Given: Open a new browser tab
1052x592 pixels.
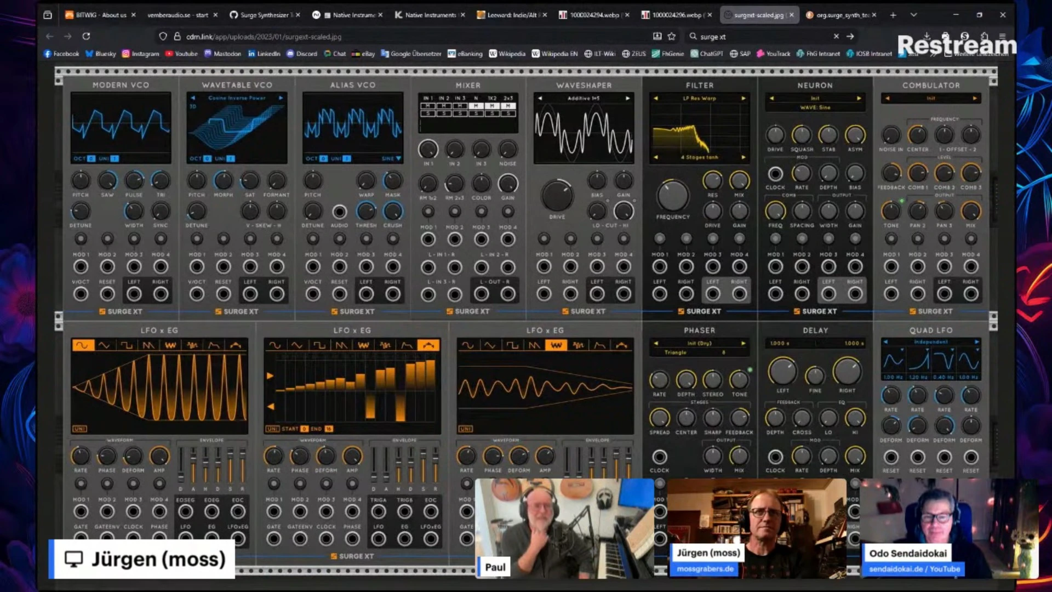Looking at the screenshot, I should coord(893,15).
